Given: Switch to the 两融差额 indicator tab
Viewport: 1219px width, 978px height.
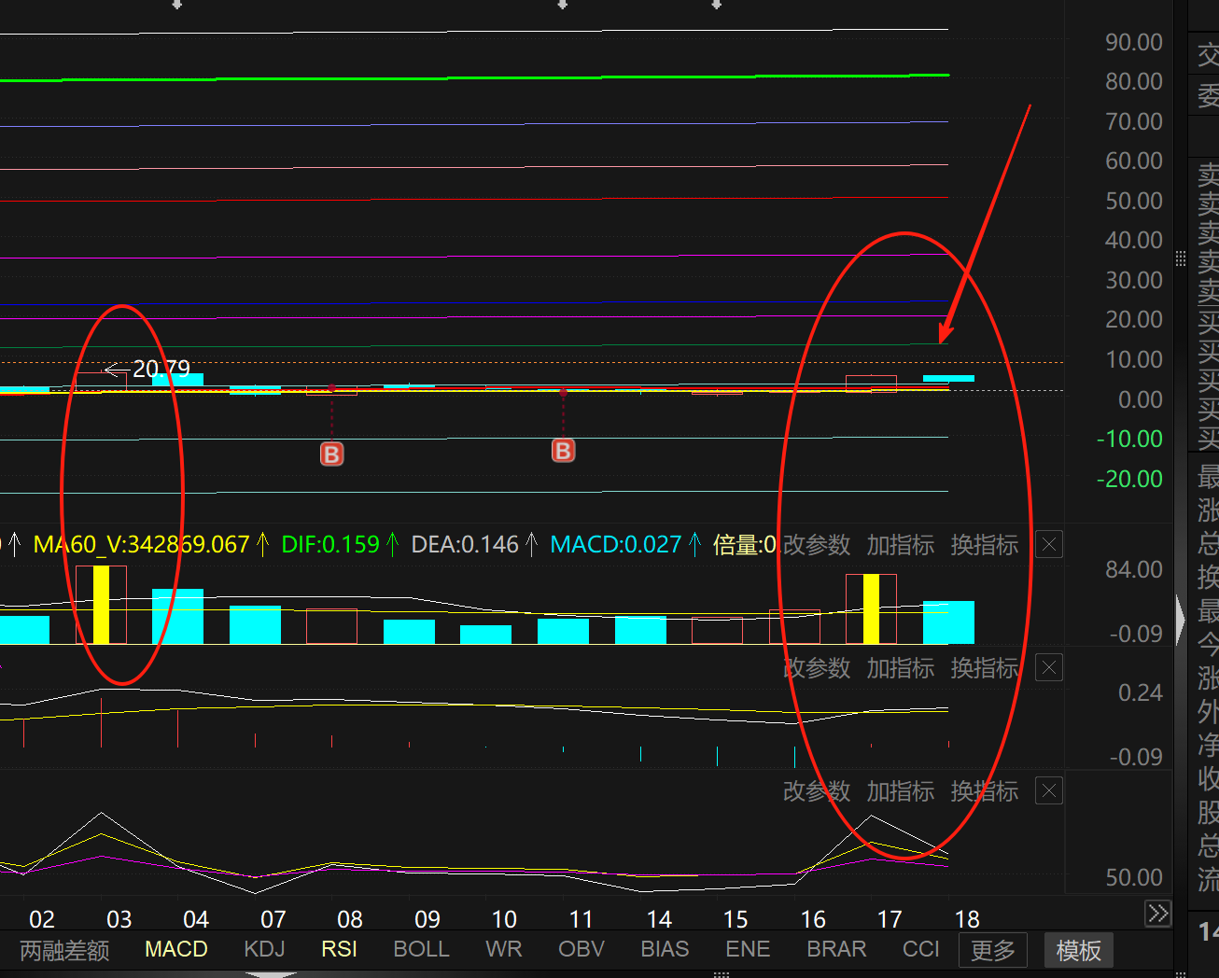Looking at the screenshot, I should pos(64,950).
